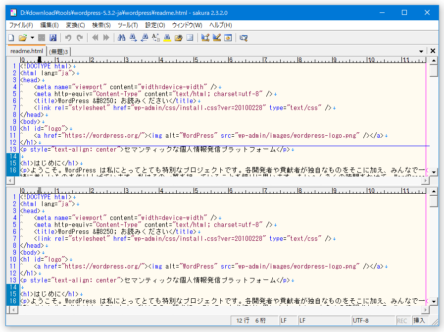Click '12 行 6 桁' in status bar

(254, 321)
